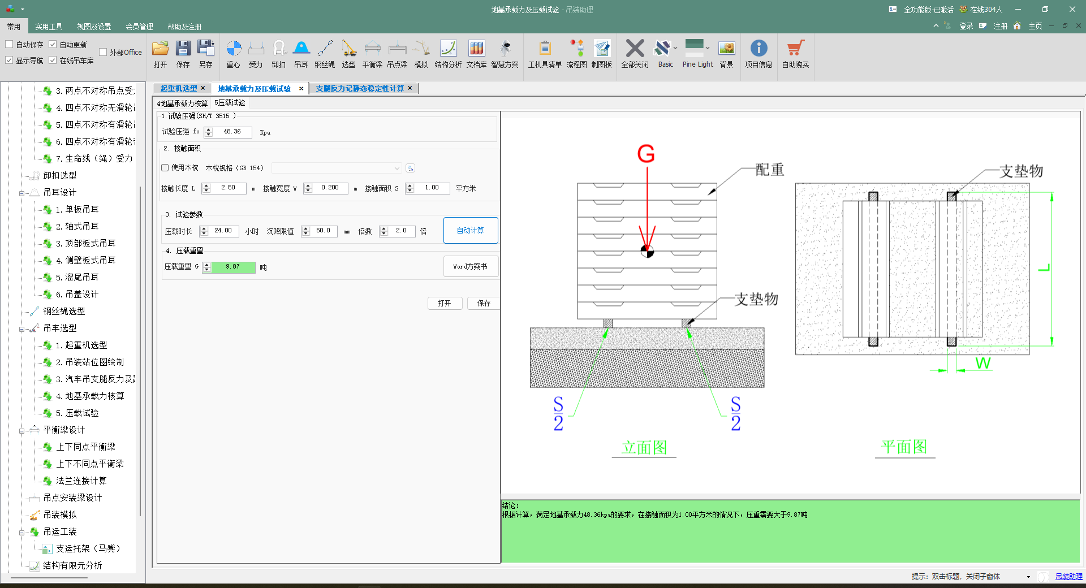Image resolution: width=1086 pixels, height=588 pixels.
Task: Collapse the 吊车选型 tree node
Action: pos(21,329)
